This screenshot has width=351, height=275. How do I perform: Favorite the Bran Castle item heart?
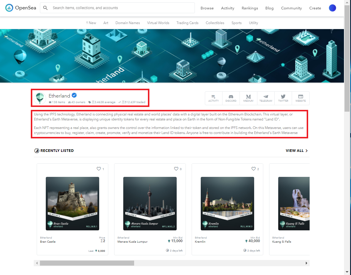(99, 169)
